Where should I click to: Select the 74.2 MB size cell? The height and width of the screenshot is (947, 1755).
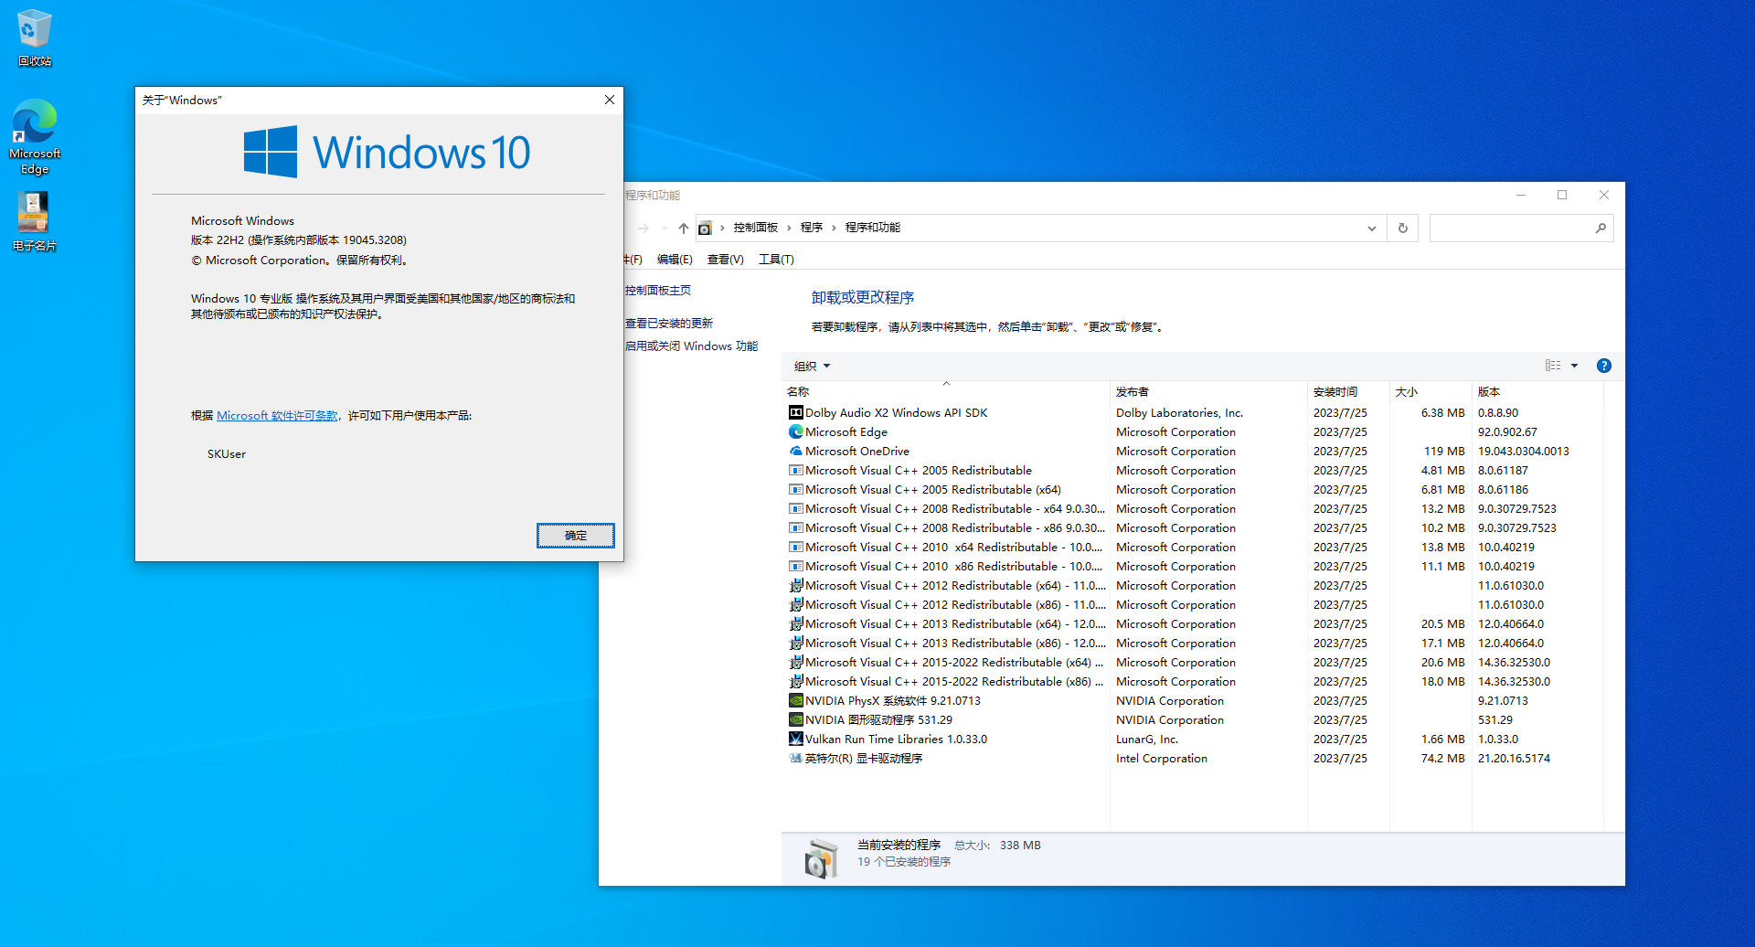[x=1443, y=759]
